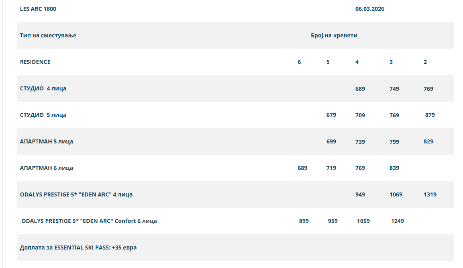The height and width of the screenshot is (268, 463).
Task: Click the date 06.03.2026
Action: pyautogui.click(x=370, y=9)
